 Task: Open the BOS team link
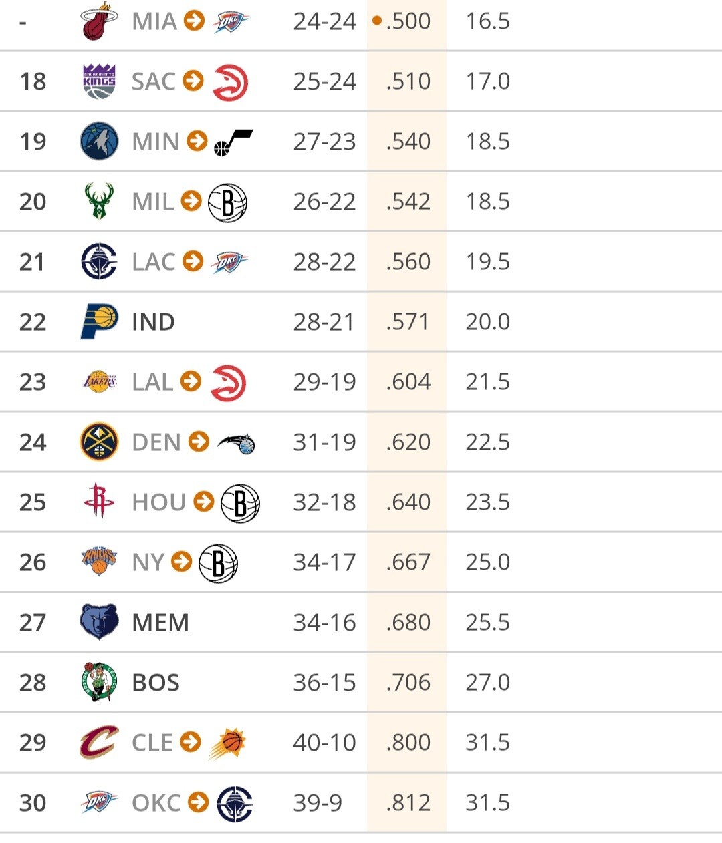click(x=156, y=683)
